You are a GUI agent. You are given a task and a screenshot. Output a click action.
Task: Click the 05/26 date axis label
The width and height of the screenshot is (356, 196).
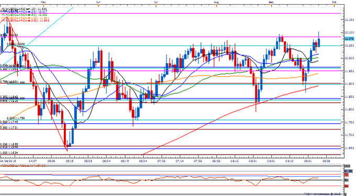pos(88,160)
